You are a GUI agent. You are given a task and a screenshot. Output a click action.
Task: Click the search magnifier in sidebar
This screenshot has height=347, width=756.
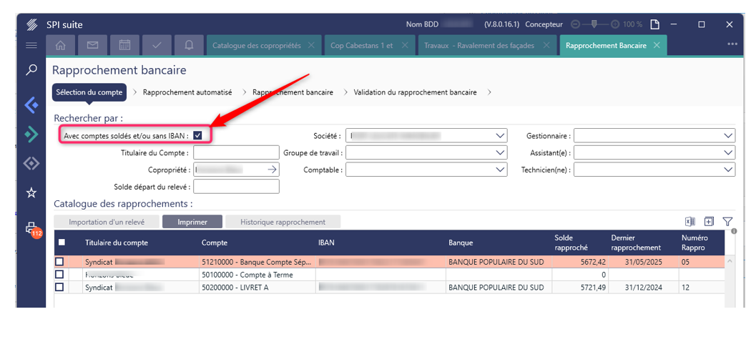31,70
